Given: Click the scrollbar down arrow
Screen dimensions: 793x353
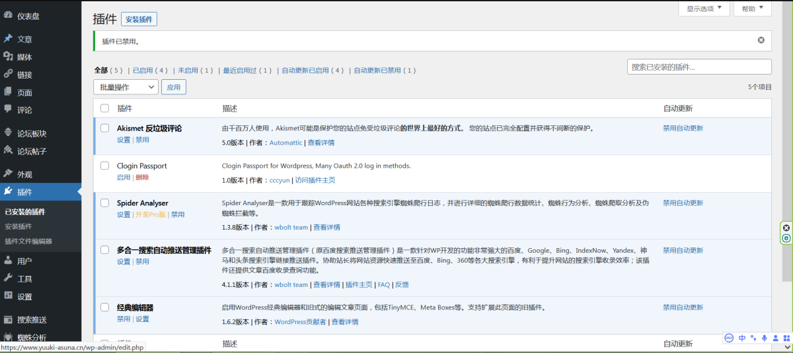Looking at the screenshot, I should pos(787,347).
